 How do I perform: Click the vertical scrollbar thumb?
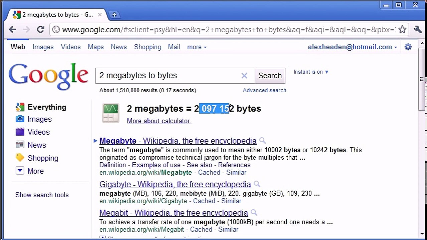pos(422,79)
